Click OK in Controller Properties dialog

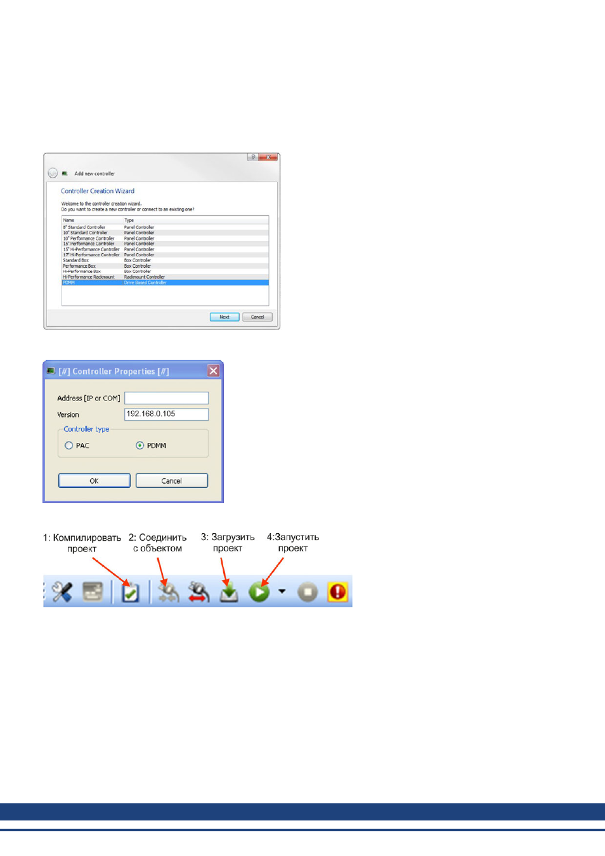94,480
